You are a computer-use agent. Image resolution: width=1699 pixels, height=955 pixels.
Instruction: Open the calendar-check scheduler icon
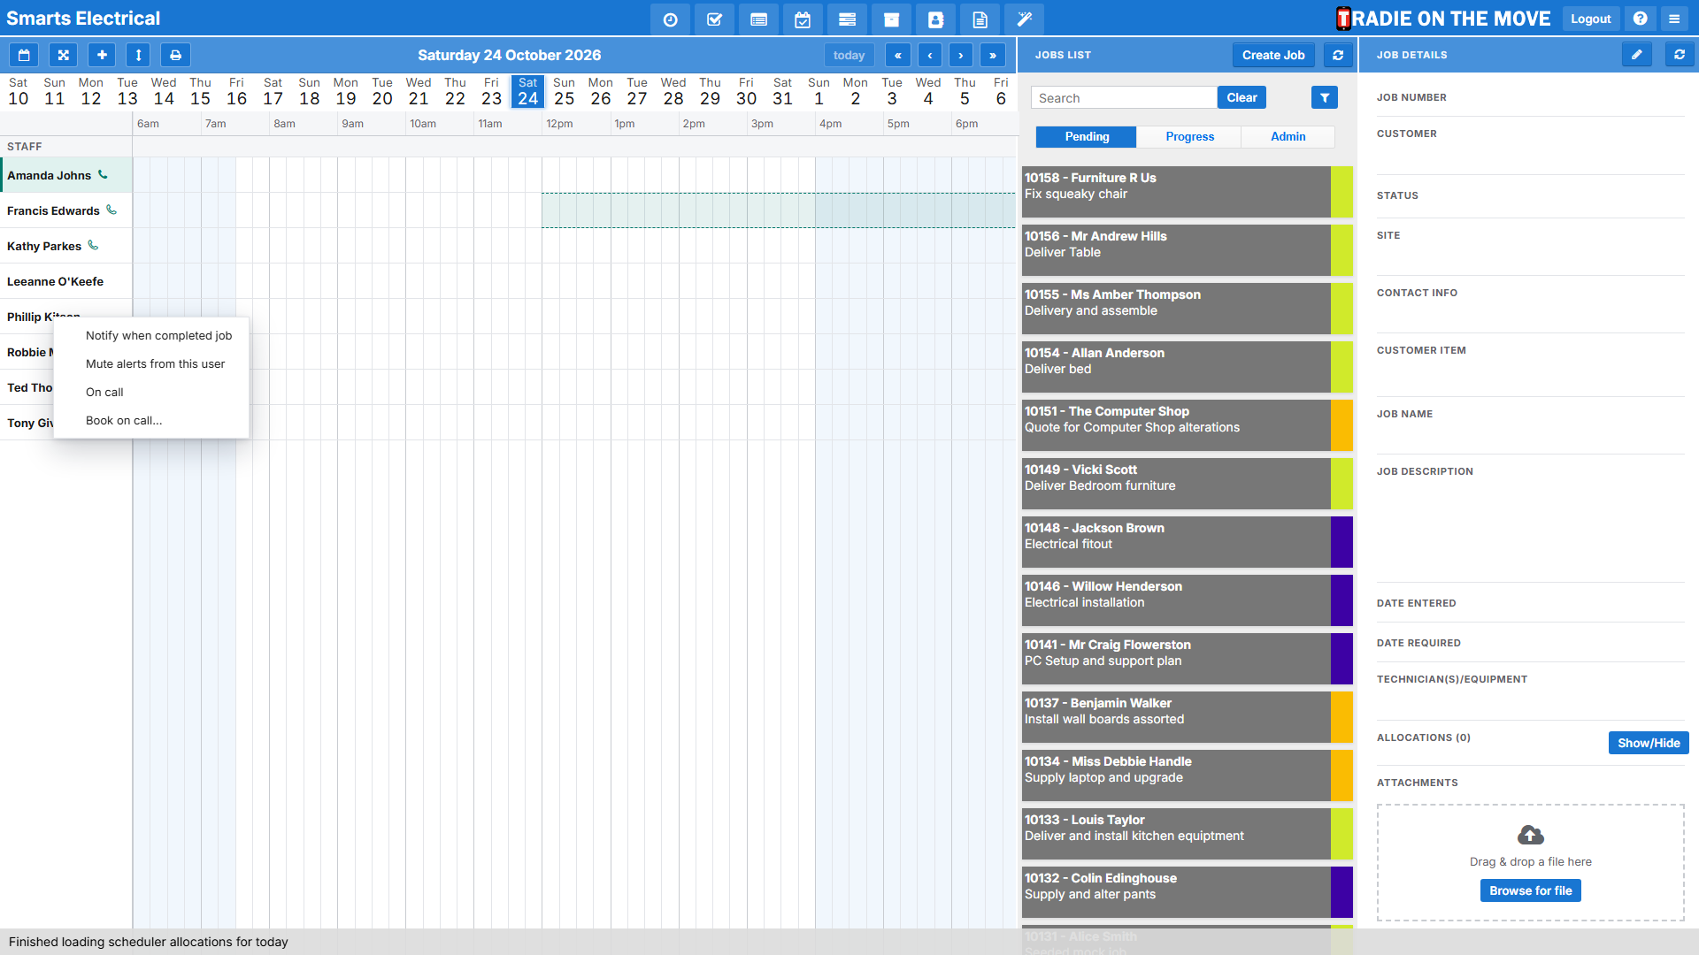click(803, 19)
